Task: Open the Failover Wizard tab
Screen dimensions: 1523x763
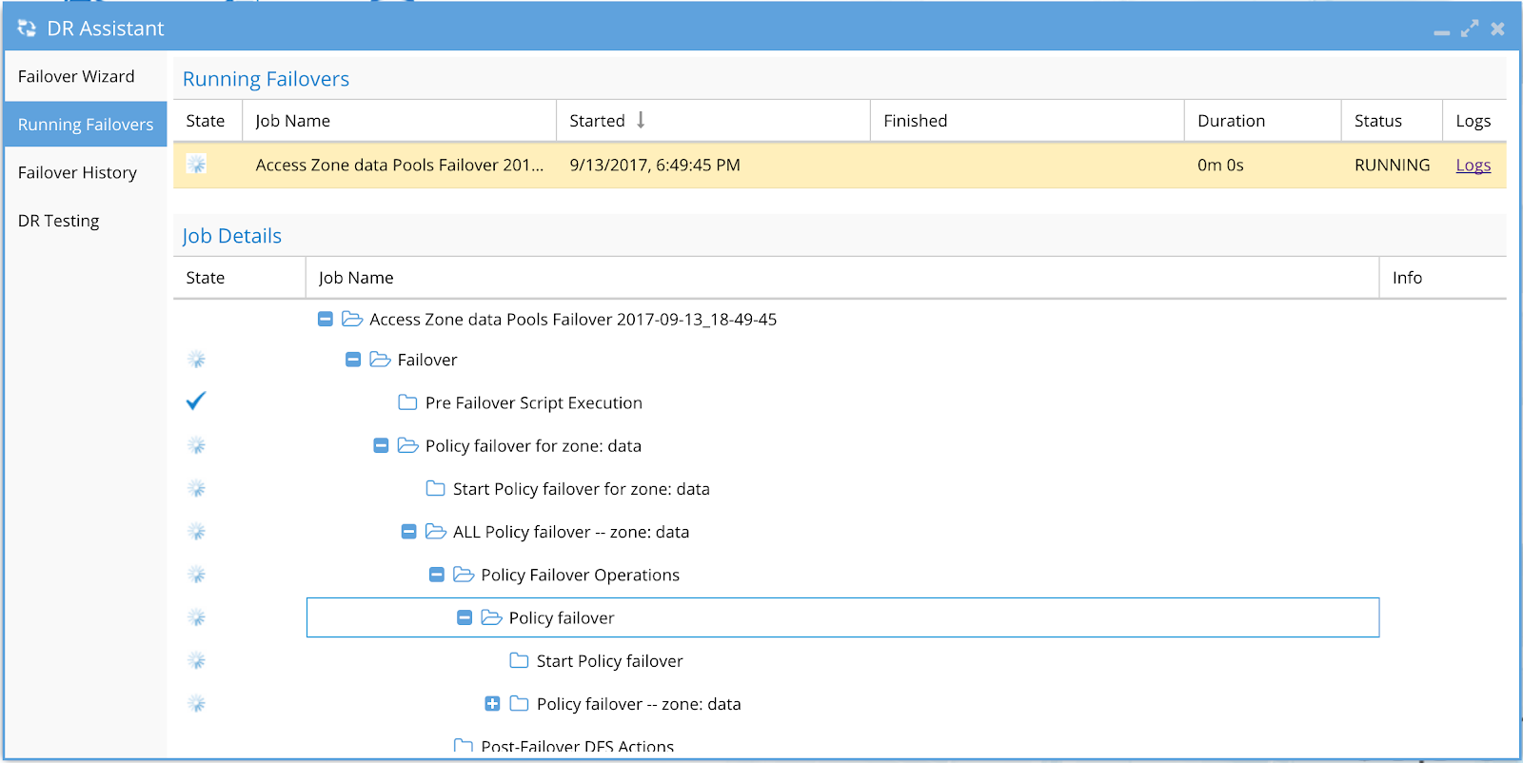Action: [86, 76]
